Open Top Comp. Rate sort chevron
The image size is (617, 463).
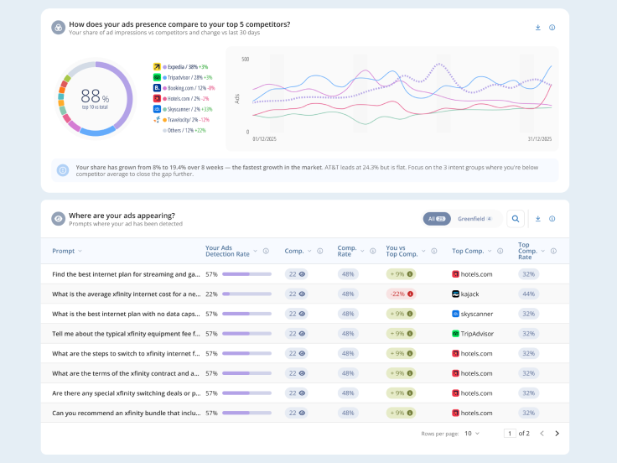tap(543, 251)
